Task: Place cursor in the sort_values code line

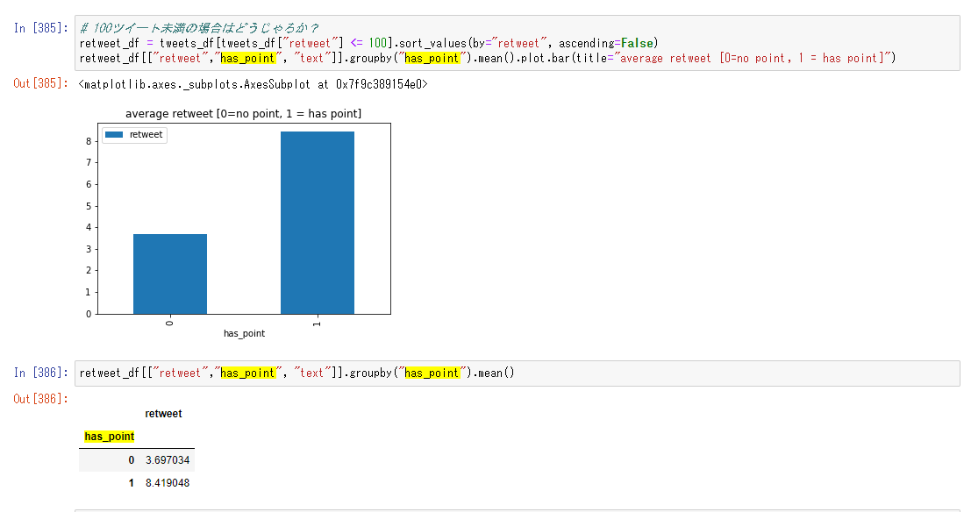Action: pos(368,43)
